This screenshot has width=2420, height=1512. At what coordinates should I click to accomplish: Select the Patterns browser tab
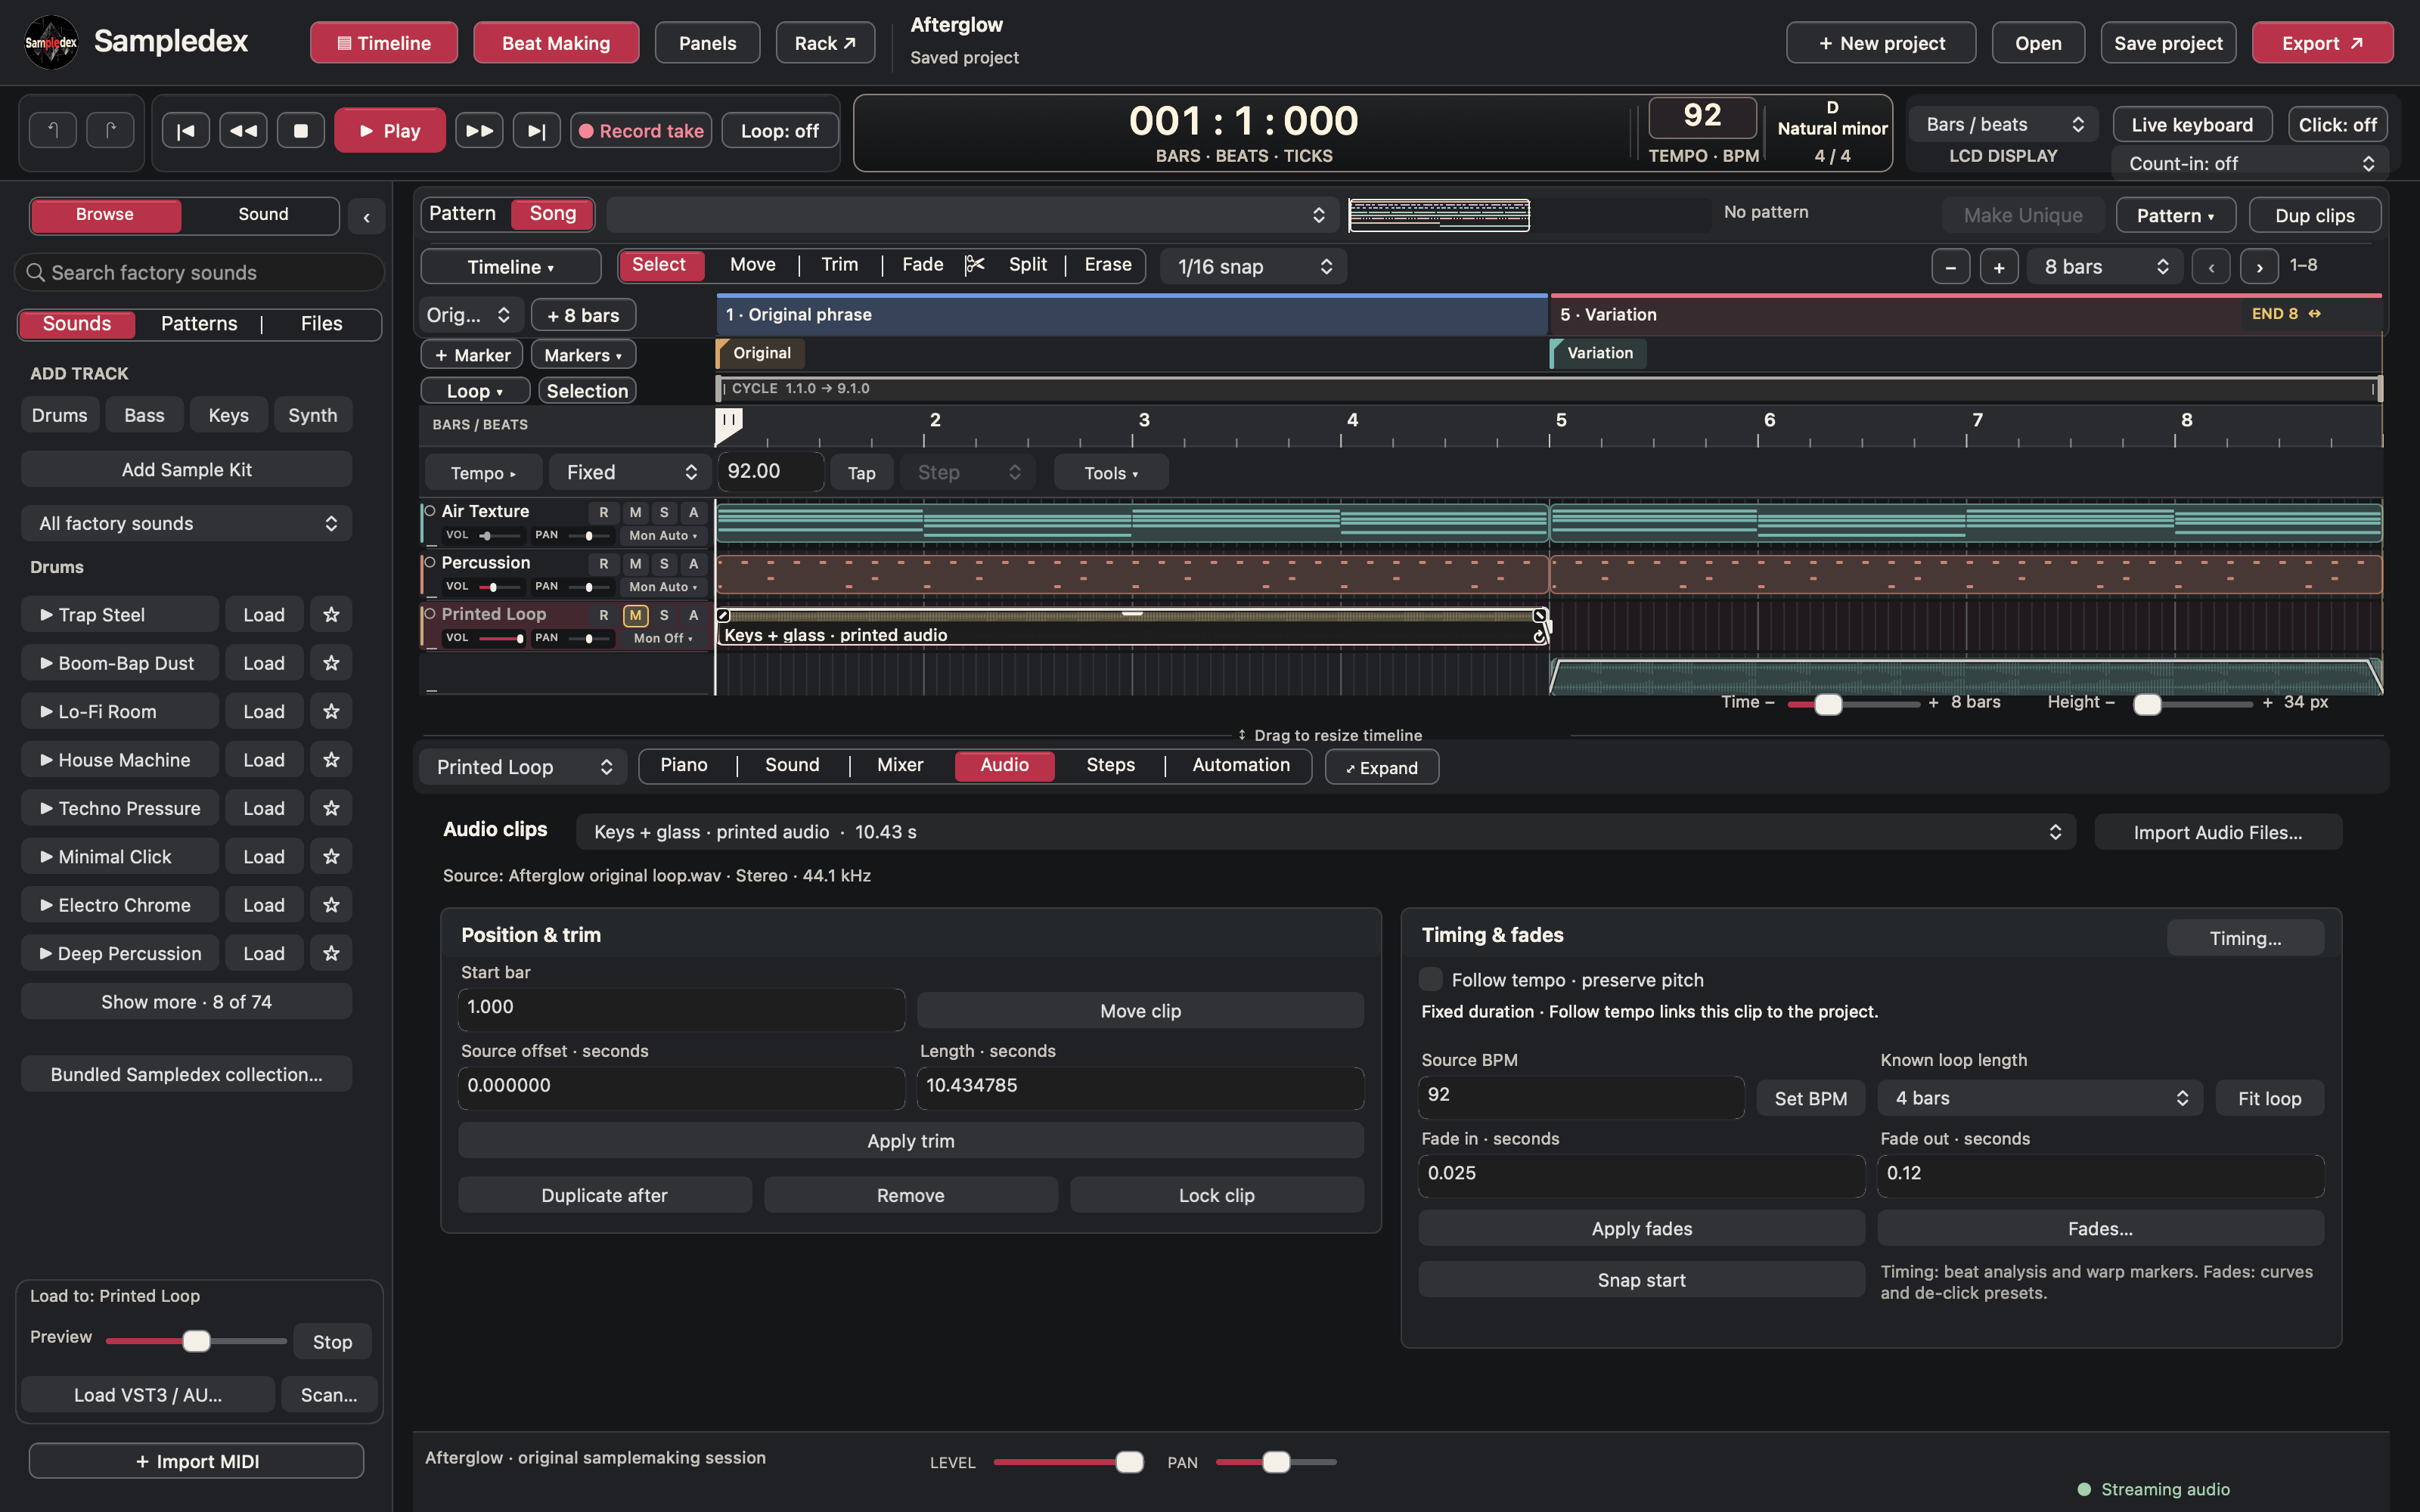[199, 324]
